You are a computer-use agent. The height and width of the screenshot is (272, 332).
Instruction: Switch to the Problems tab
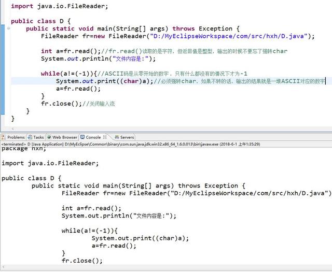click(13, 137)
